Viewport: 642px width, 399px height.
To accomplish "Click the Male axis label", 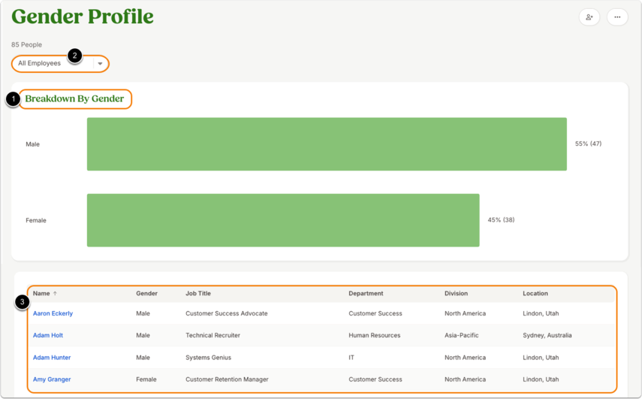I will (x=33, y=144).
